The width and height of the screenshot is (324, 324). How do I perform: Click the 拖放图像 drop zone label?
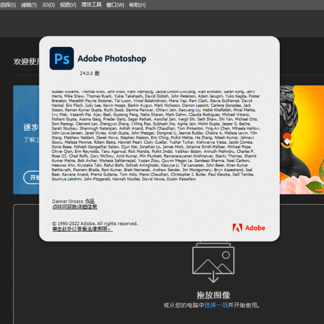coord(213,295)
